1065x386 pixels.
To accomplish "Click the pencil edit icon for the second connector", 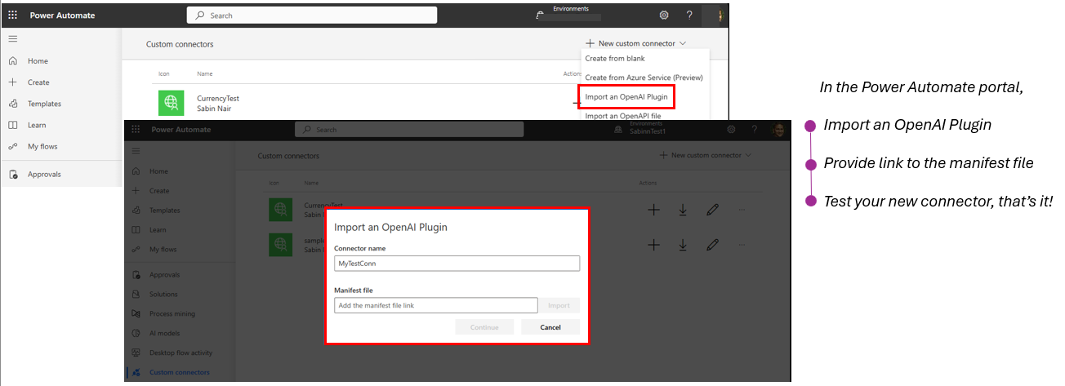I will [712, 245].
